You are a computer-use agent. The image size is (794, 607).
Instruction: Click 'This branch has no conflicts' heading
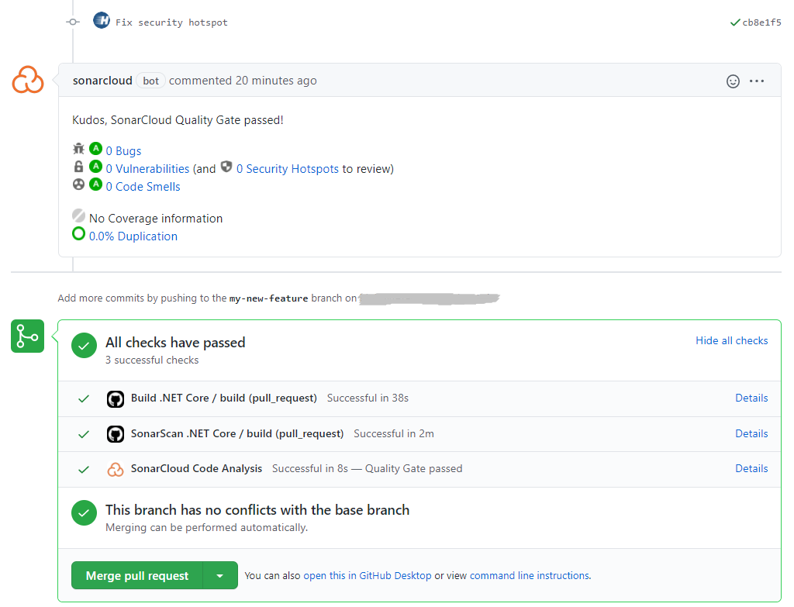pos(257,510)
